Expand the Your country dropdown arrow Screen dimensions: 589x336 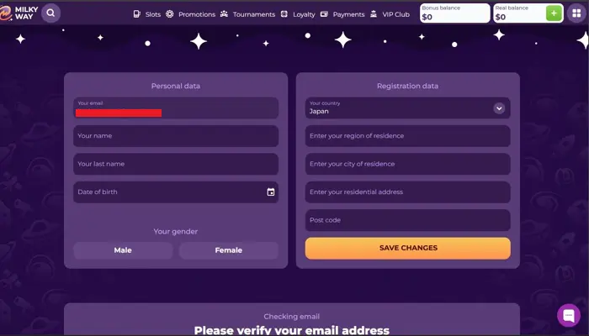pyautogui.click(x=499, y=108)
